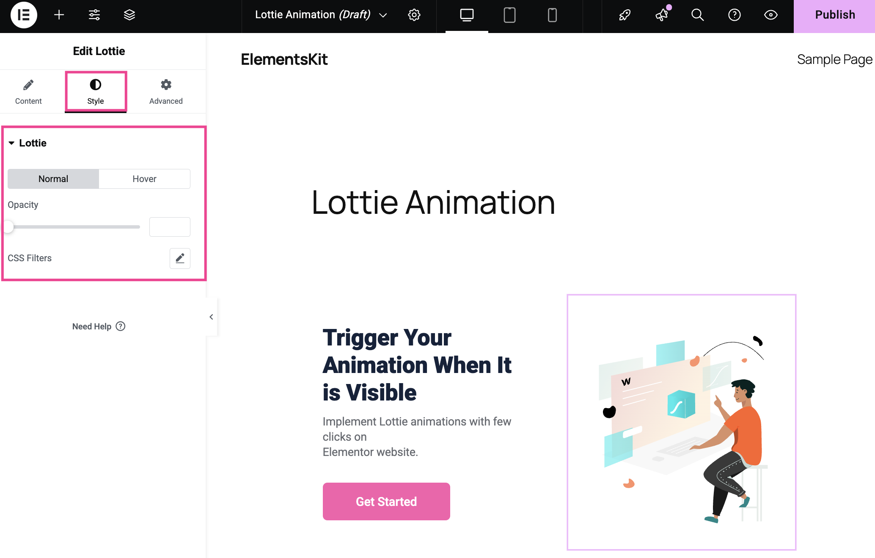Preview changes with the eye icon

point(770,15)
